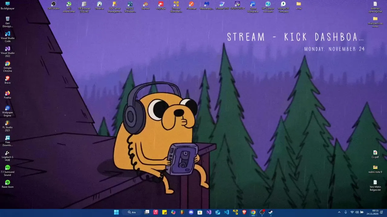The width and height of the screenshot is (387, 217).
Task: Select the Visual Studio 2022 desktop shortcut
Action: click(x=8, y=52)
